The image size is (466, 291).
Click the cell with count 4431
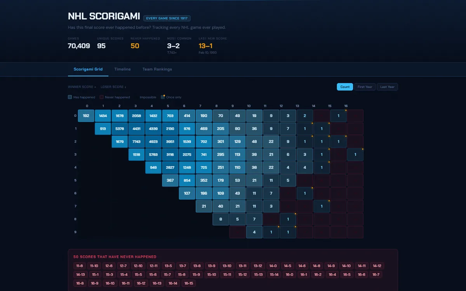137,129
